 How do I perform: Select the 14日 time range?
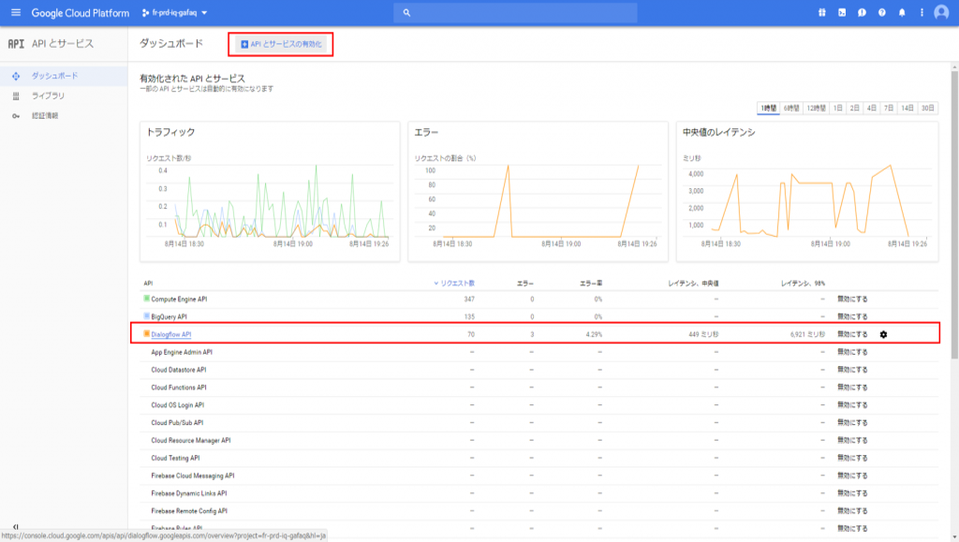click(x=907, y=109)
